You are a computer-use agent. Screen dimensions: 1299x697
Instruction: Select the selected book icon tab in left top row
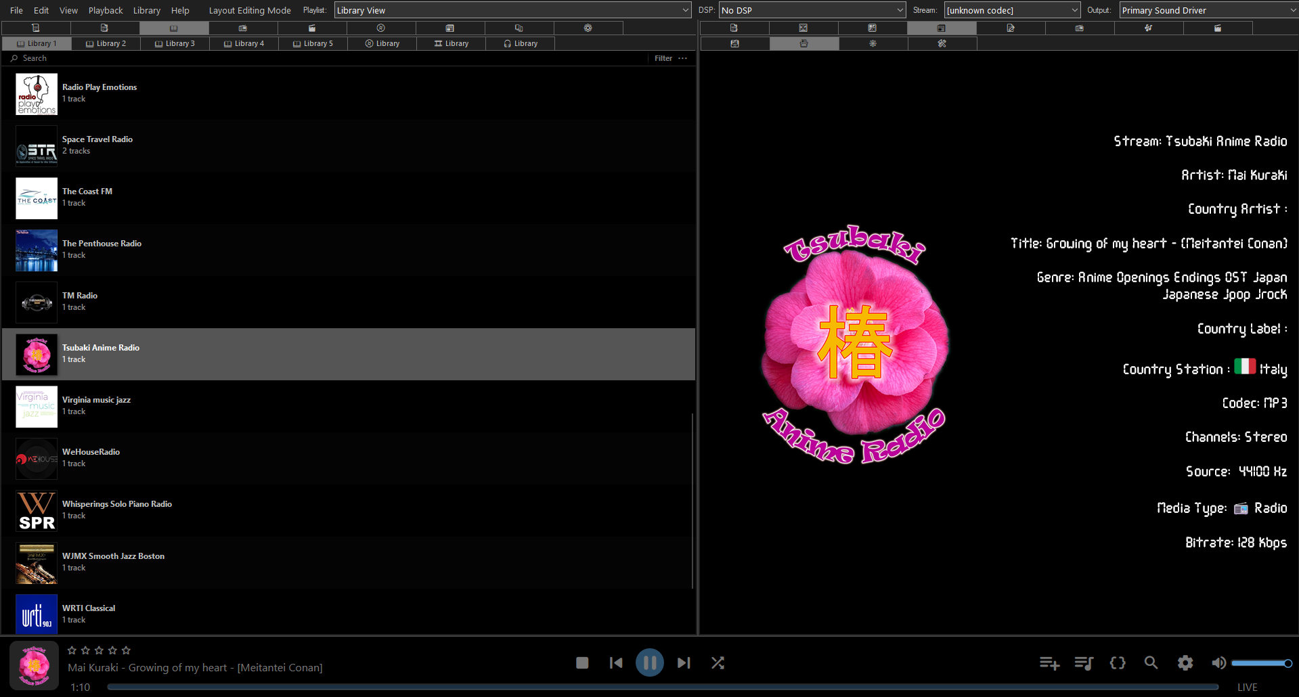pyautogui.click(x=174, y=28)
